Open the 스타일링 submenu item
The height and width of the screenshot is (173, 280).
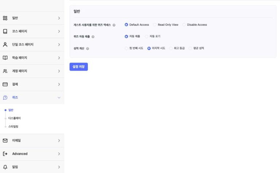[13, 127]
